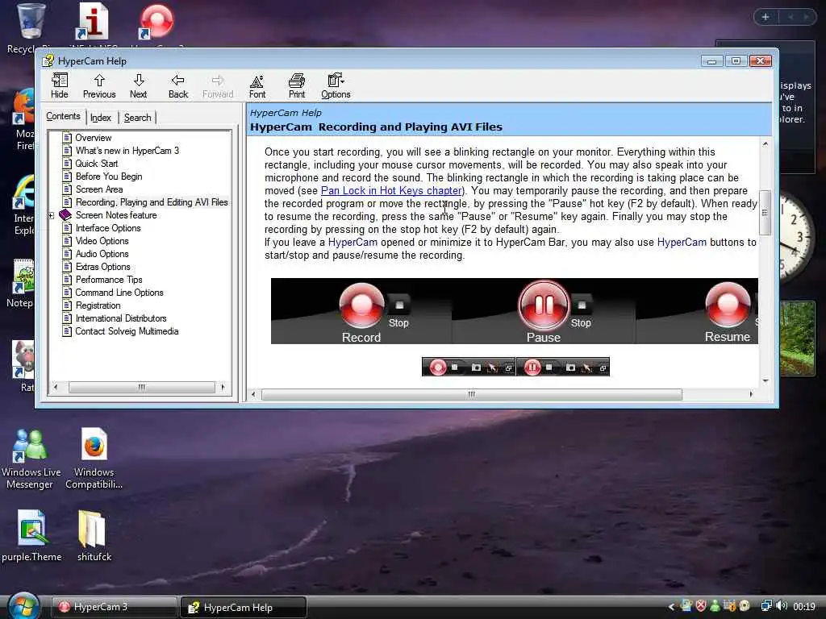Open Contact Solveig Multimedia topic

pyautogui.click(x=127, y=331)
